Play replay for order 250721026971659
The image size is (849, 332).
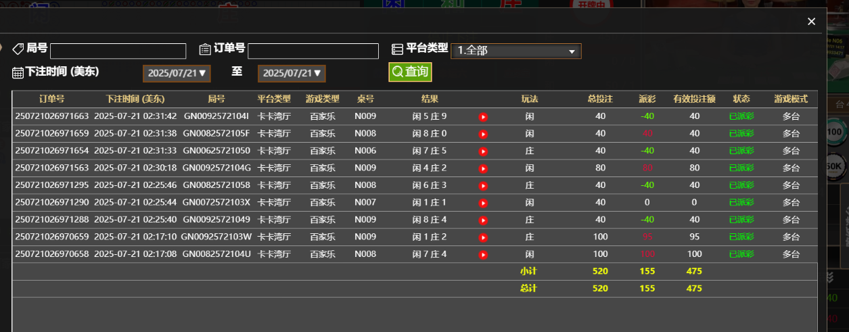click(x=483, y=134)
